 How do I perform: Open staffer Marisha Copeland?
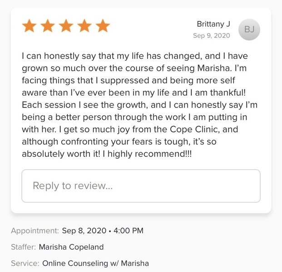coord(71,247)
